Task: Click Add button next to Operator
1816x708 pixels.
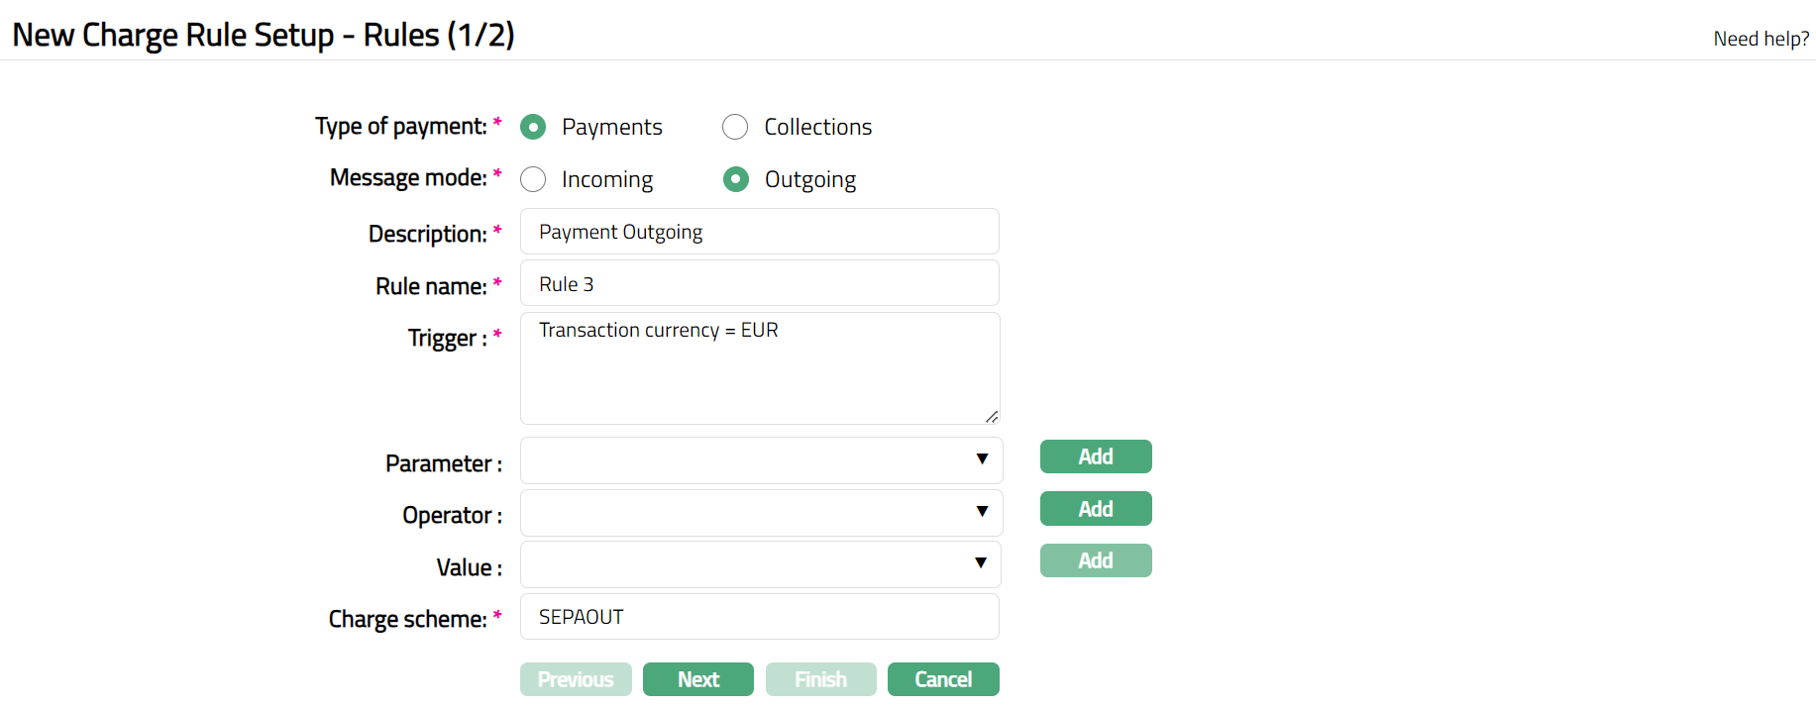Action: tap(1095, 509)
